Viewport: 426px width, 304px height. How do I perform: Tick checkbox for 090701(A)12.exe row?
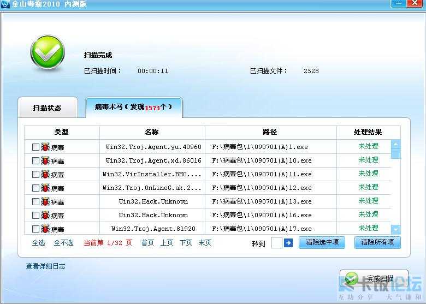pyautogui.click(x=35, y=188)
